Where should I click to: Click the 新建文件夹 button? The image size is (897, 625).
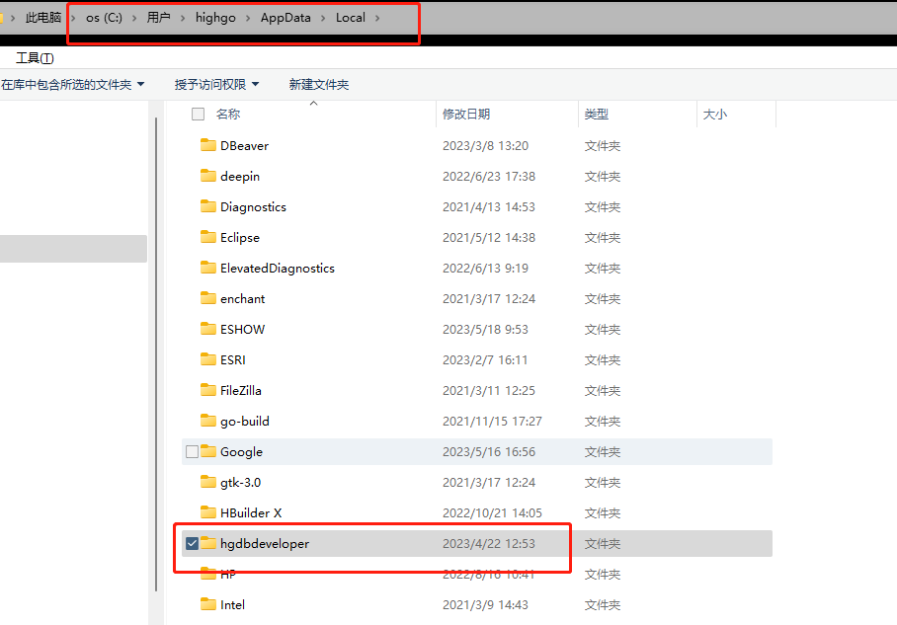pyautogui.click(x=319, y=85)
